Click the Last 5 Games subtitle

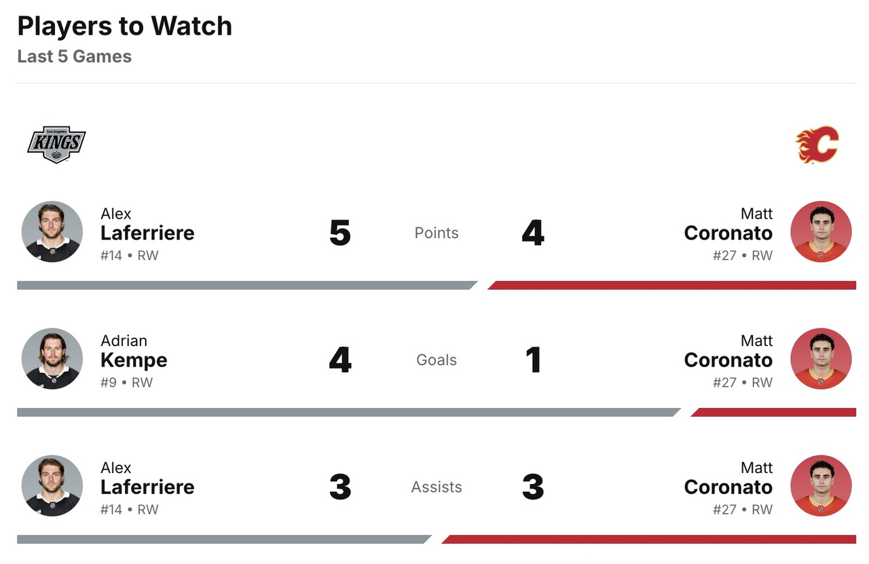(x=75, y=56)
